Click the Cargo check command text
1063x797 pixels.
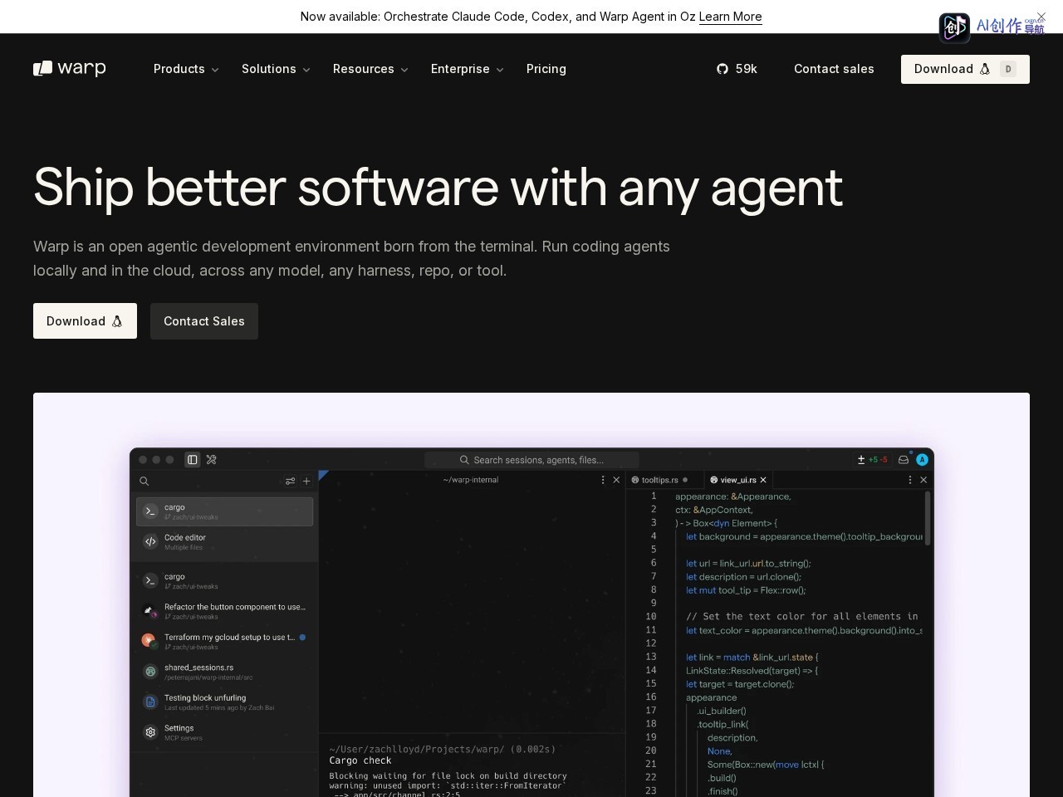360,760
